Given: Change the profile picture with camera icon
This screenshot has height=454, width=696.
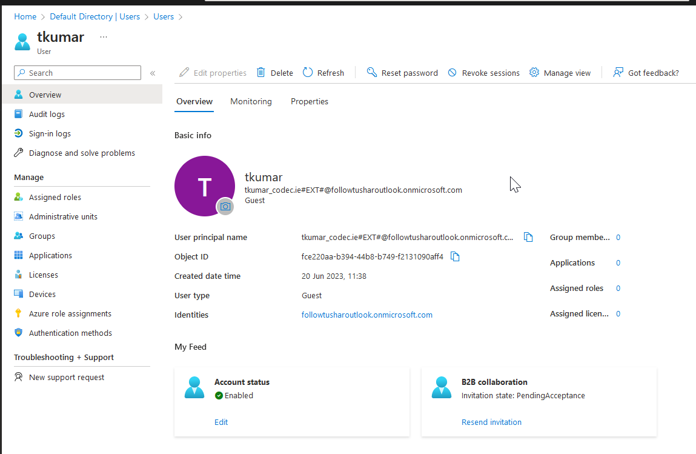Looking at the screenshot, I should pyautogui.click(x=225, y=206).
